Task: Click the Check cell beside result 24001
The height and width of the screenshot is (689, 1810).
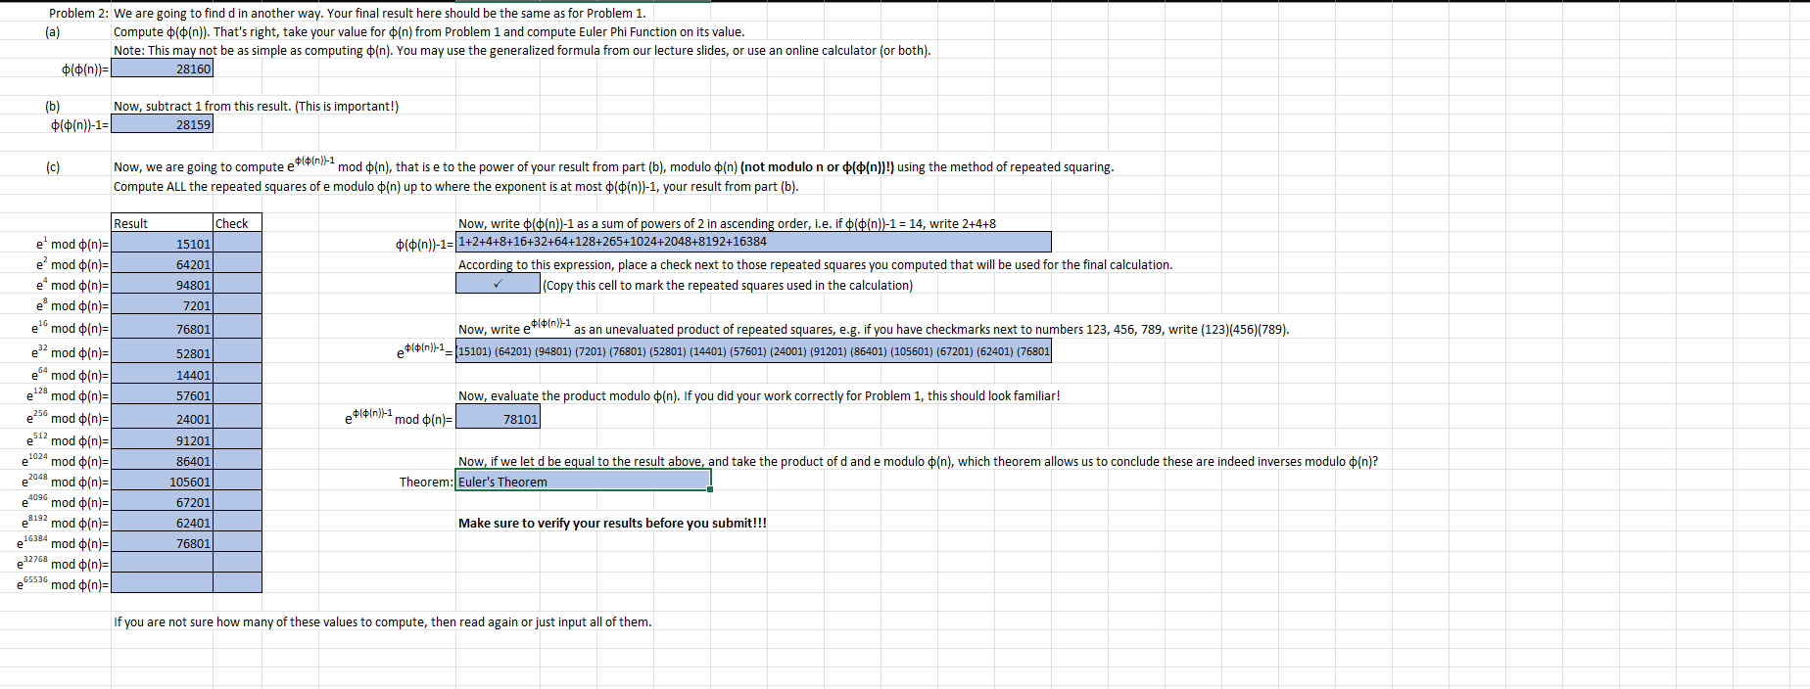Action: point(237,418)
